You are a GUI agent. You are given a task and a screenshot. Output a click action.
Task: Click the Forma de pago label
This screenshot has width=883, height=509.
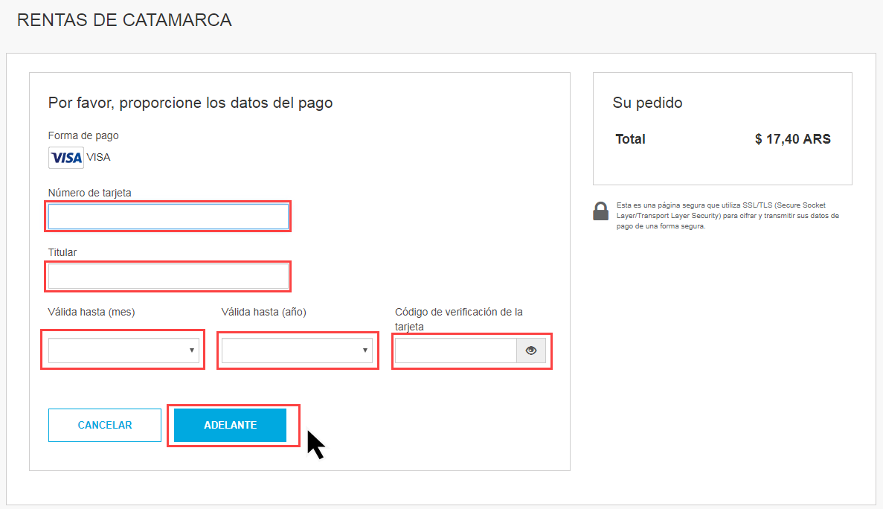83,135
